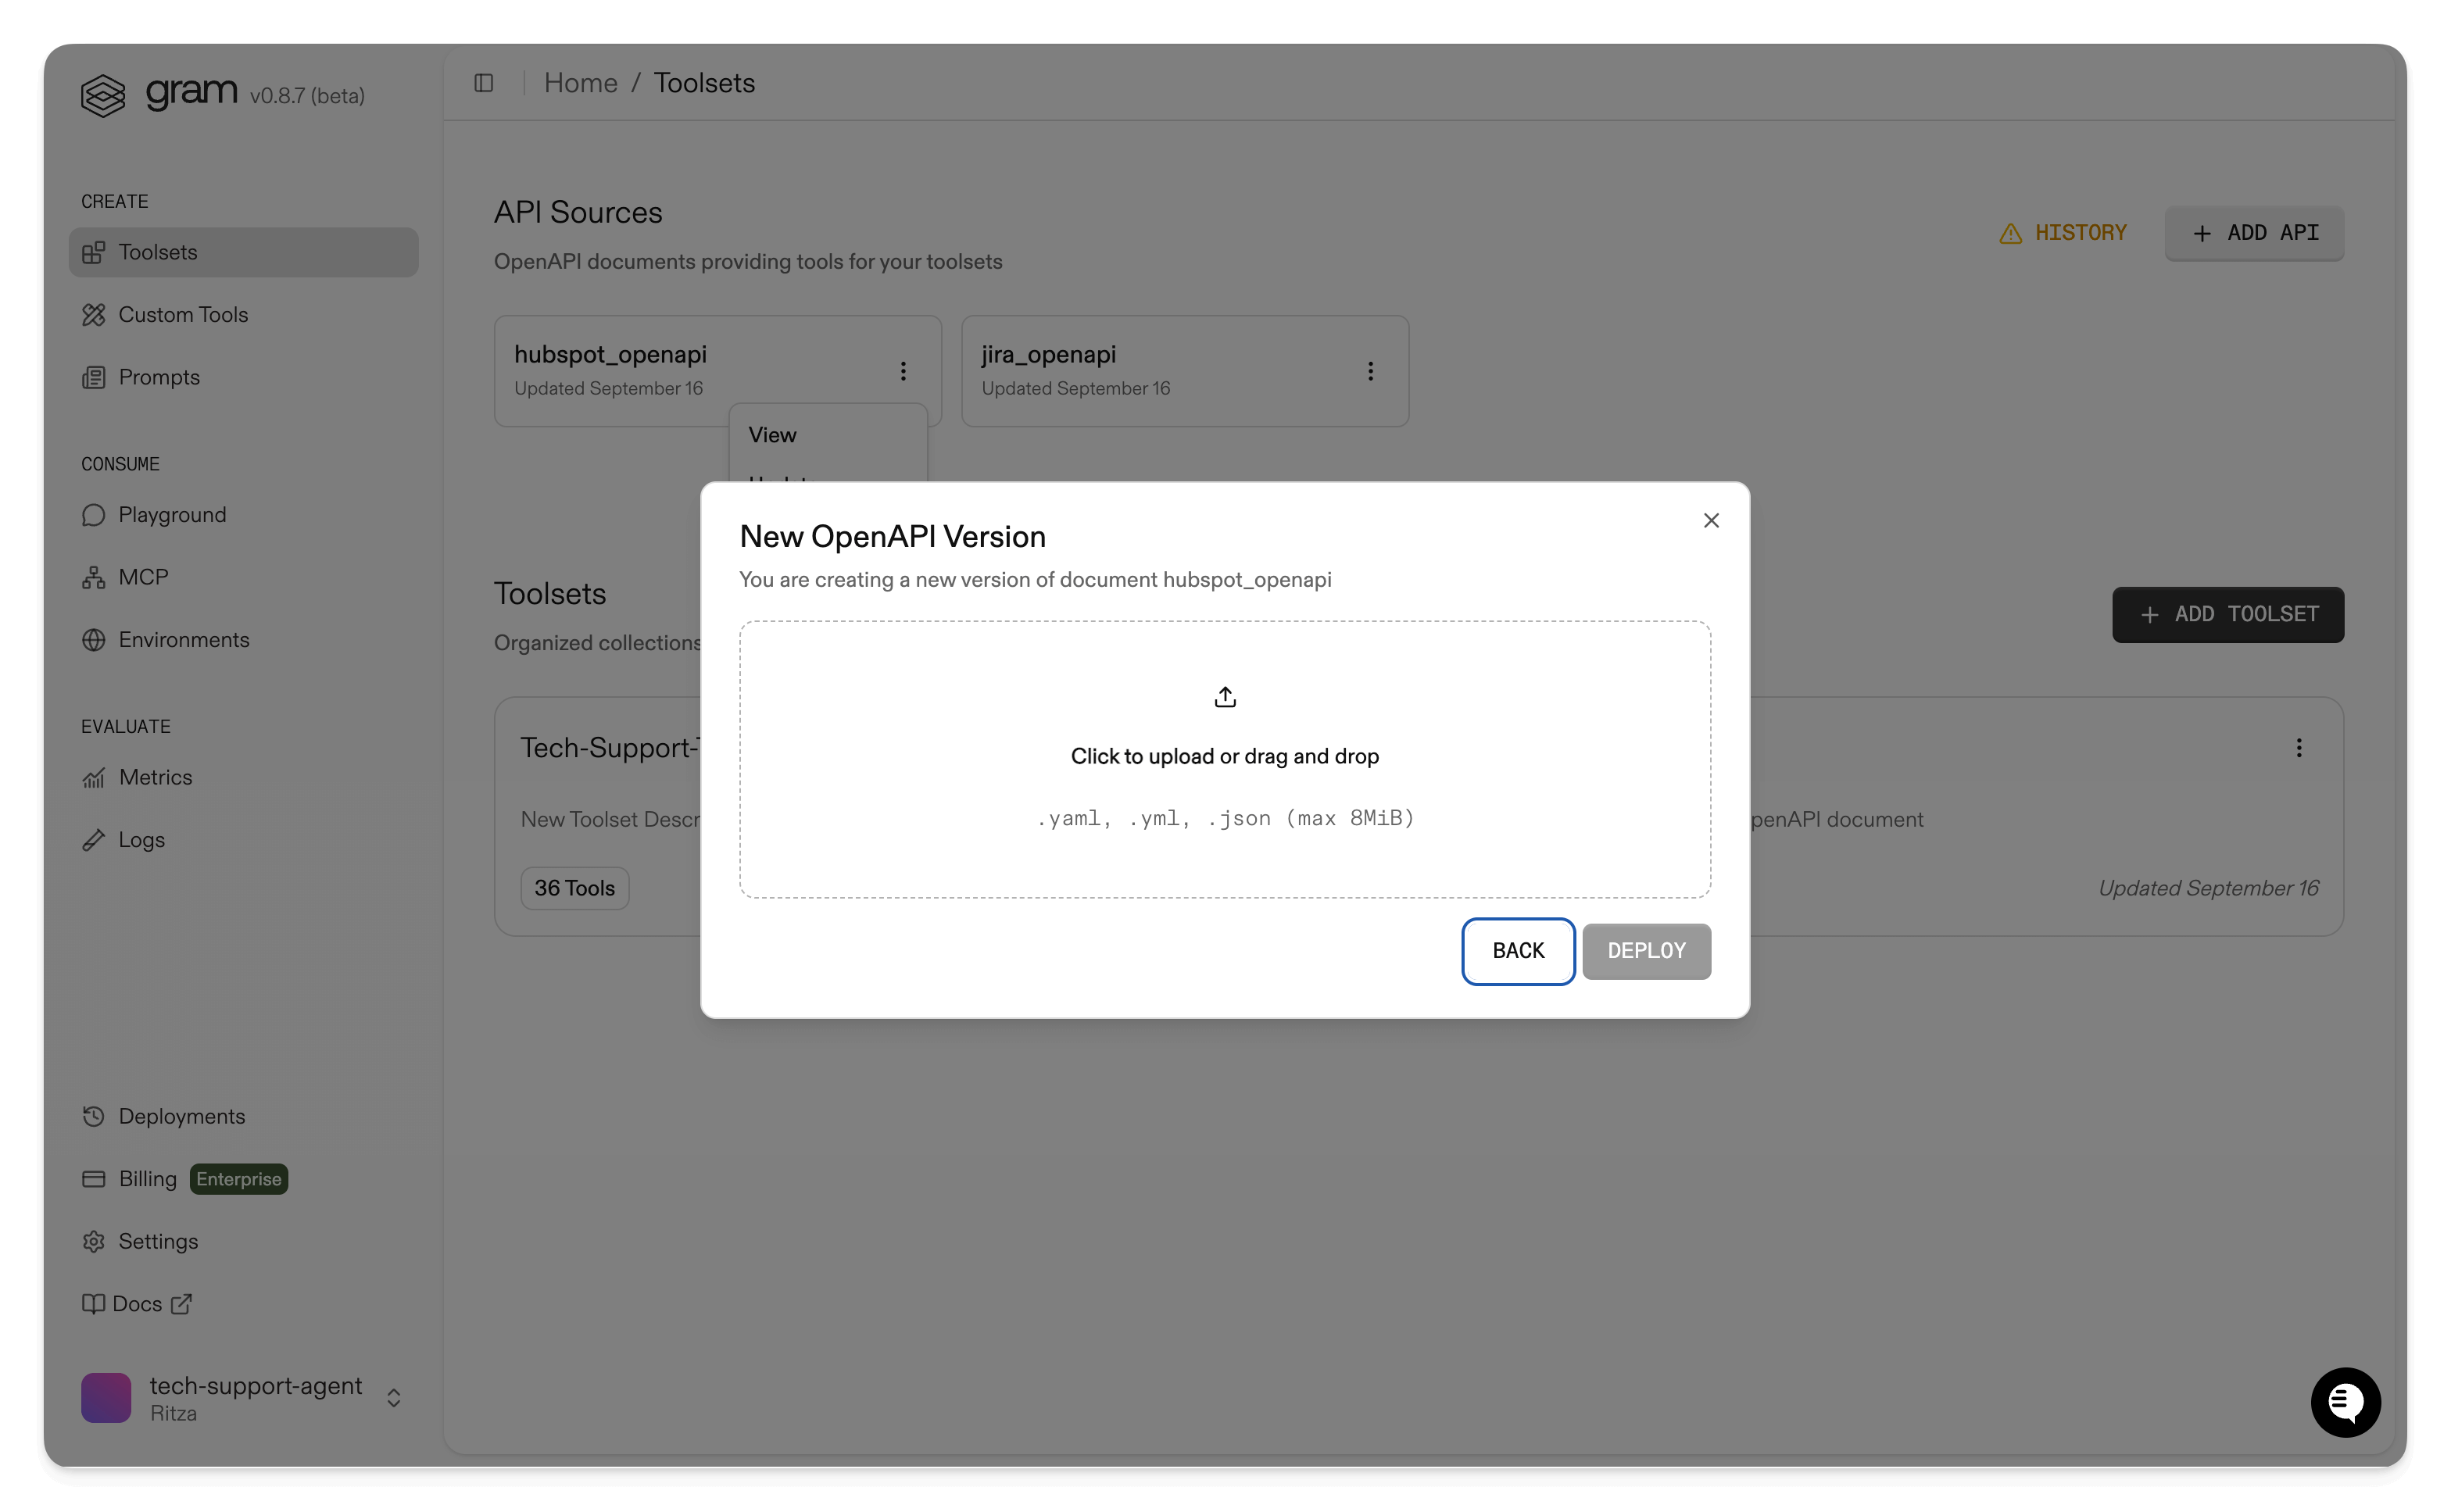This screenshot has height=1512, width=2451.
Task: Deploy the new OpenAPI version
Action: pos(1646,951)
